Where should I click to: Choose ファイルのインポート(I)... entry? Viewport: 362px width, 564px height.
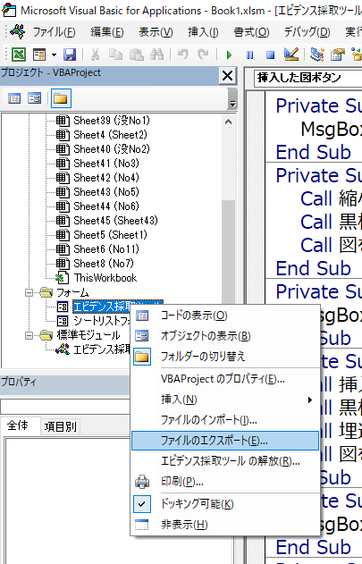tap(225, 420)
